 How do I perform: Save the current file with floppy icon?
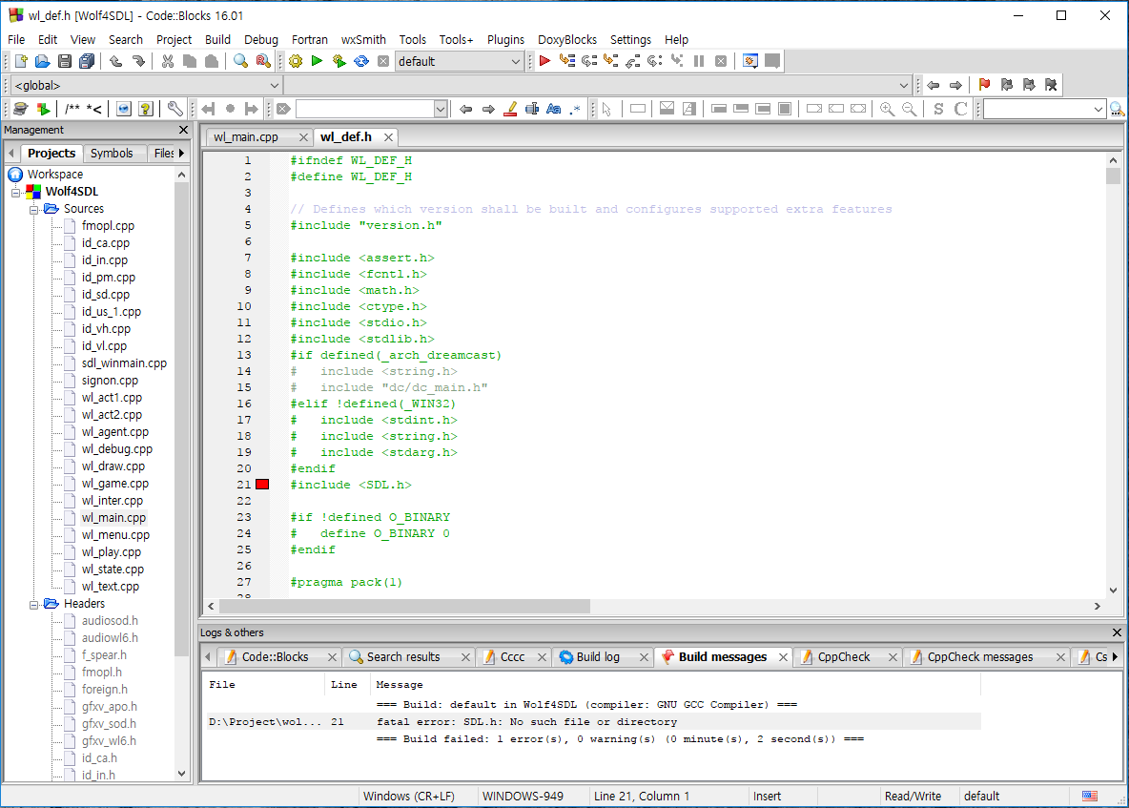point(65,61)
